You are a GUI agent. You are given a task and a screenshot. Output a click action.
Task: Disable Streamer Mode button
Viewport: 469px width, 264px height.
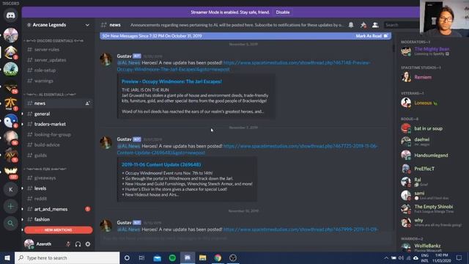point(283,12)
